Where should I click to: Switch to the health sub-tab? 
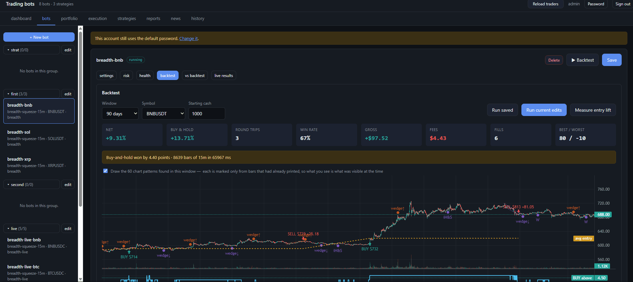[145, 75]
